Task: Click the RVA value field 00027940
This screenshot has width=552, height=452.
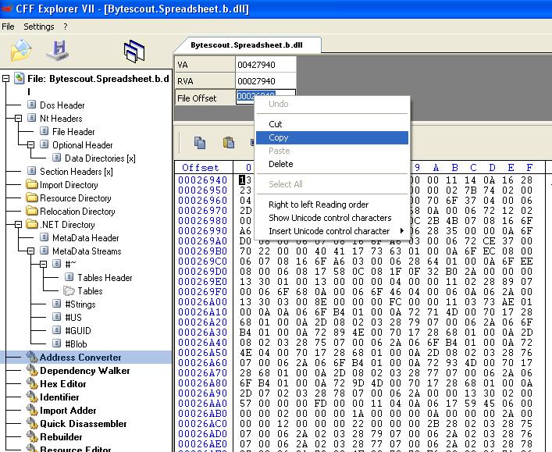Action: click(x=265, y=81)
